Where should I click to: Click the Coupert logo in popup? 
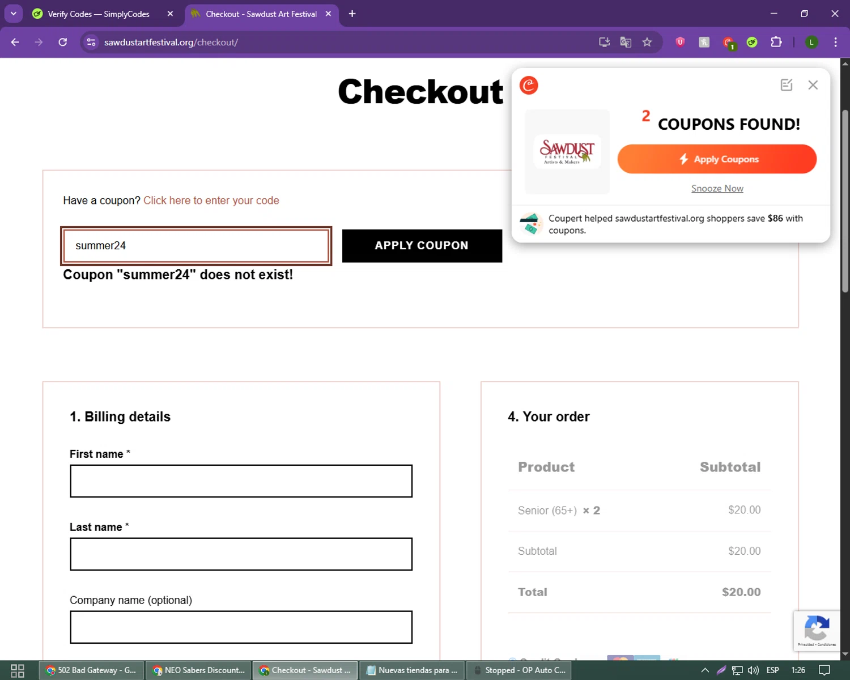click(x=529, y=85)
